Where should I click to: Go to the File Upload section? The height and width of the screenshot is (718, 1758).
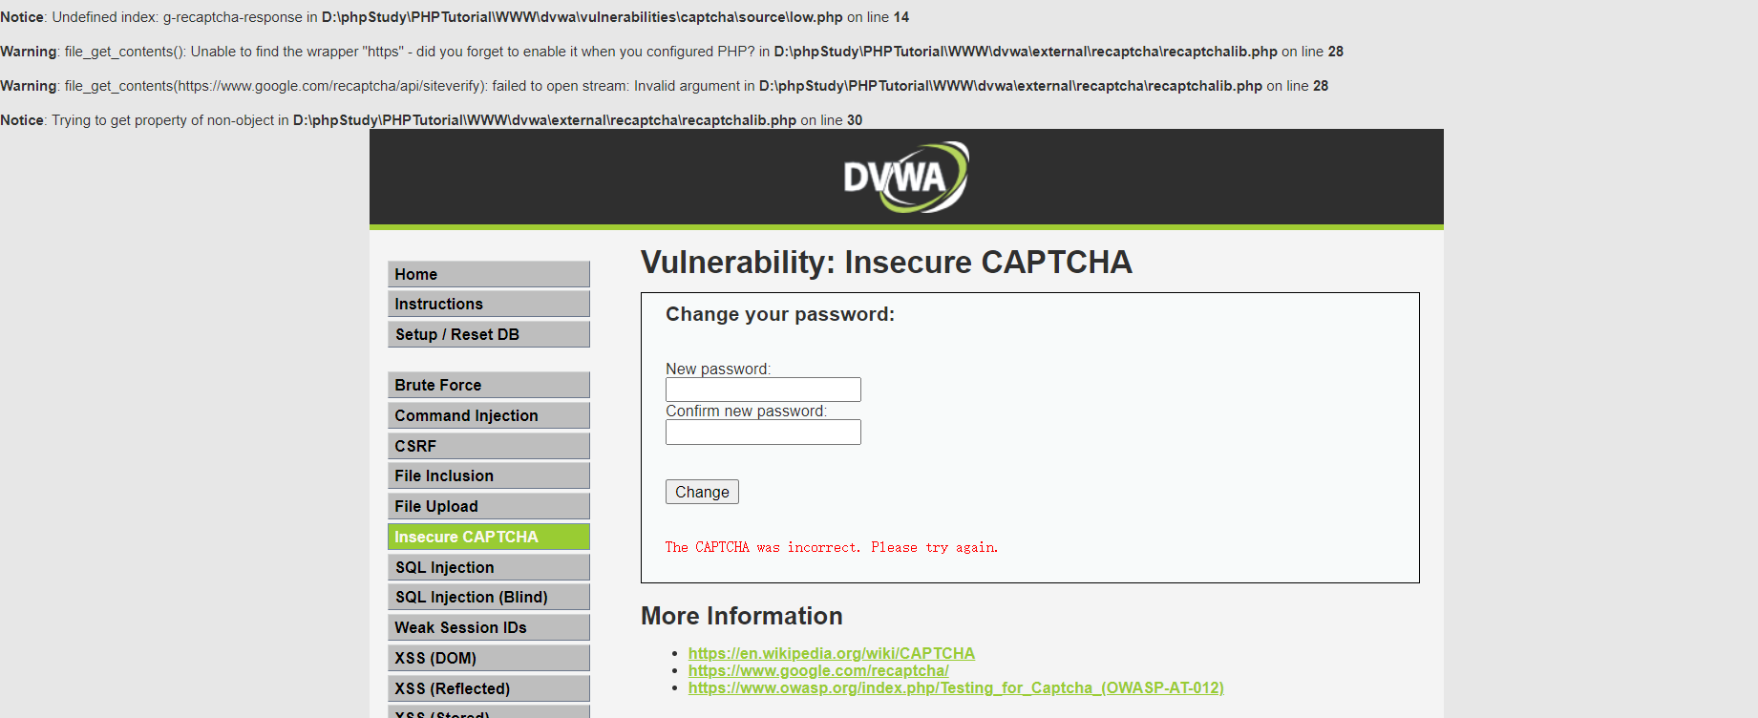(488, 506)
